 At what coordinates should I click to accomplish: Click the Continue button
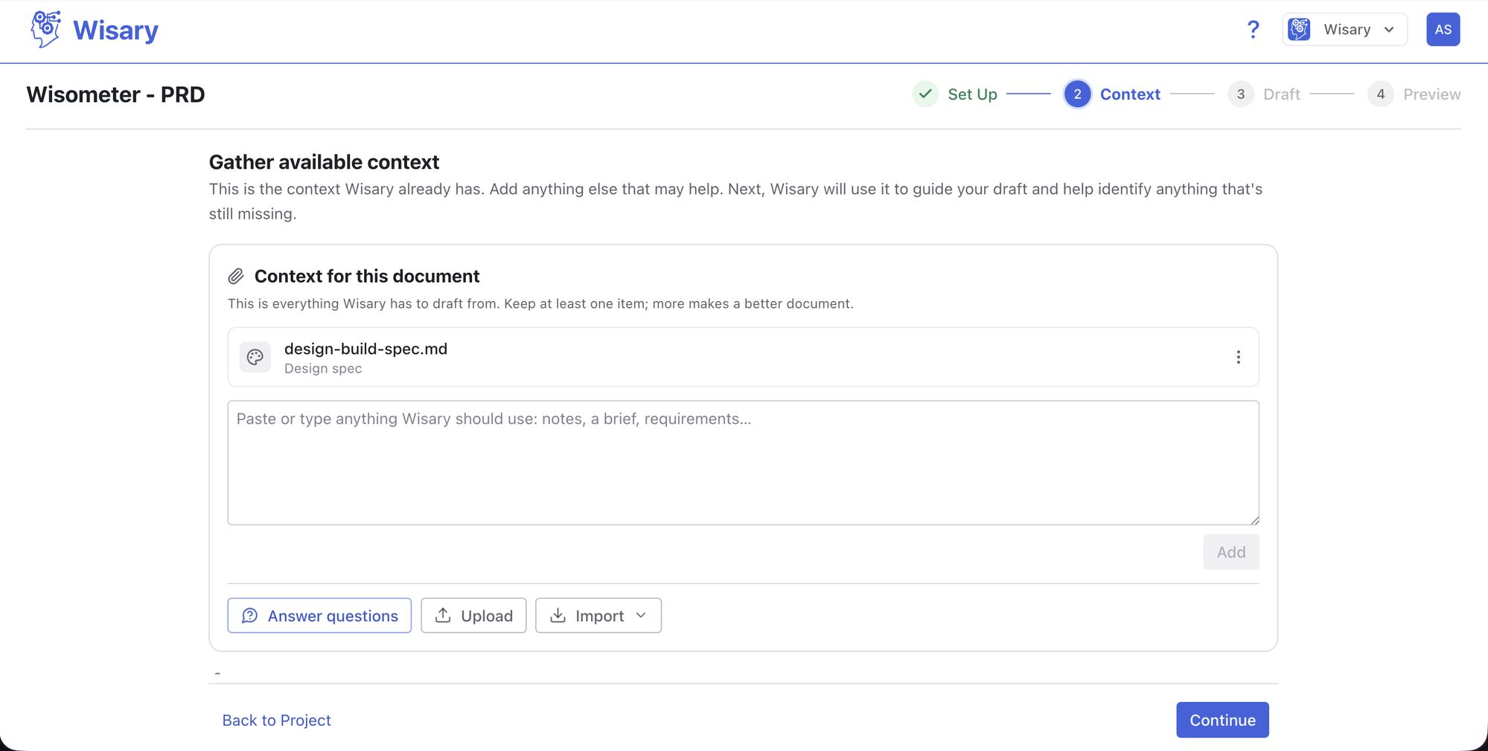(1222, 720)
